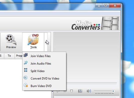
Task: Take a snapshot with camera icon
Action: pos(80,91)
